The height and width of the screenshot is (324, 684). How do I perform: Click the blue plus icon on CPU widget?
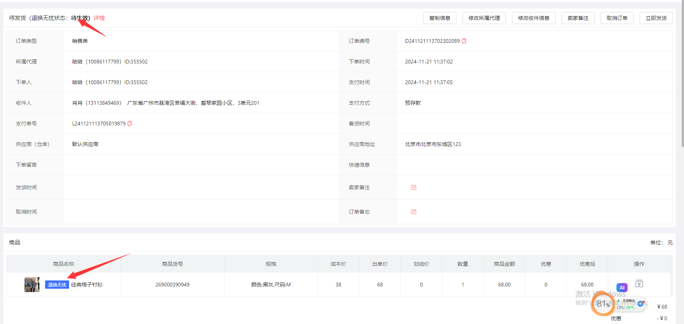coord(640,303)
